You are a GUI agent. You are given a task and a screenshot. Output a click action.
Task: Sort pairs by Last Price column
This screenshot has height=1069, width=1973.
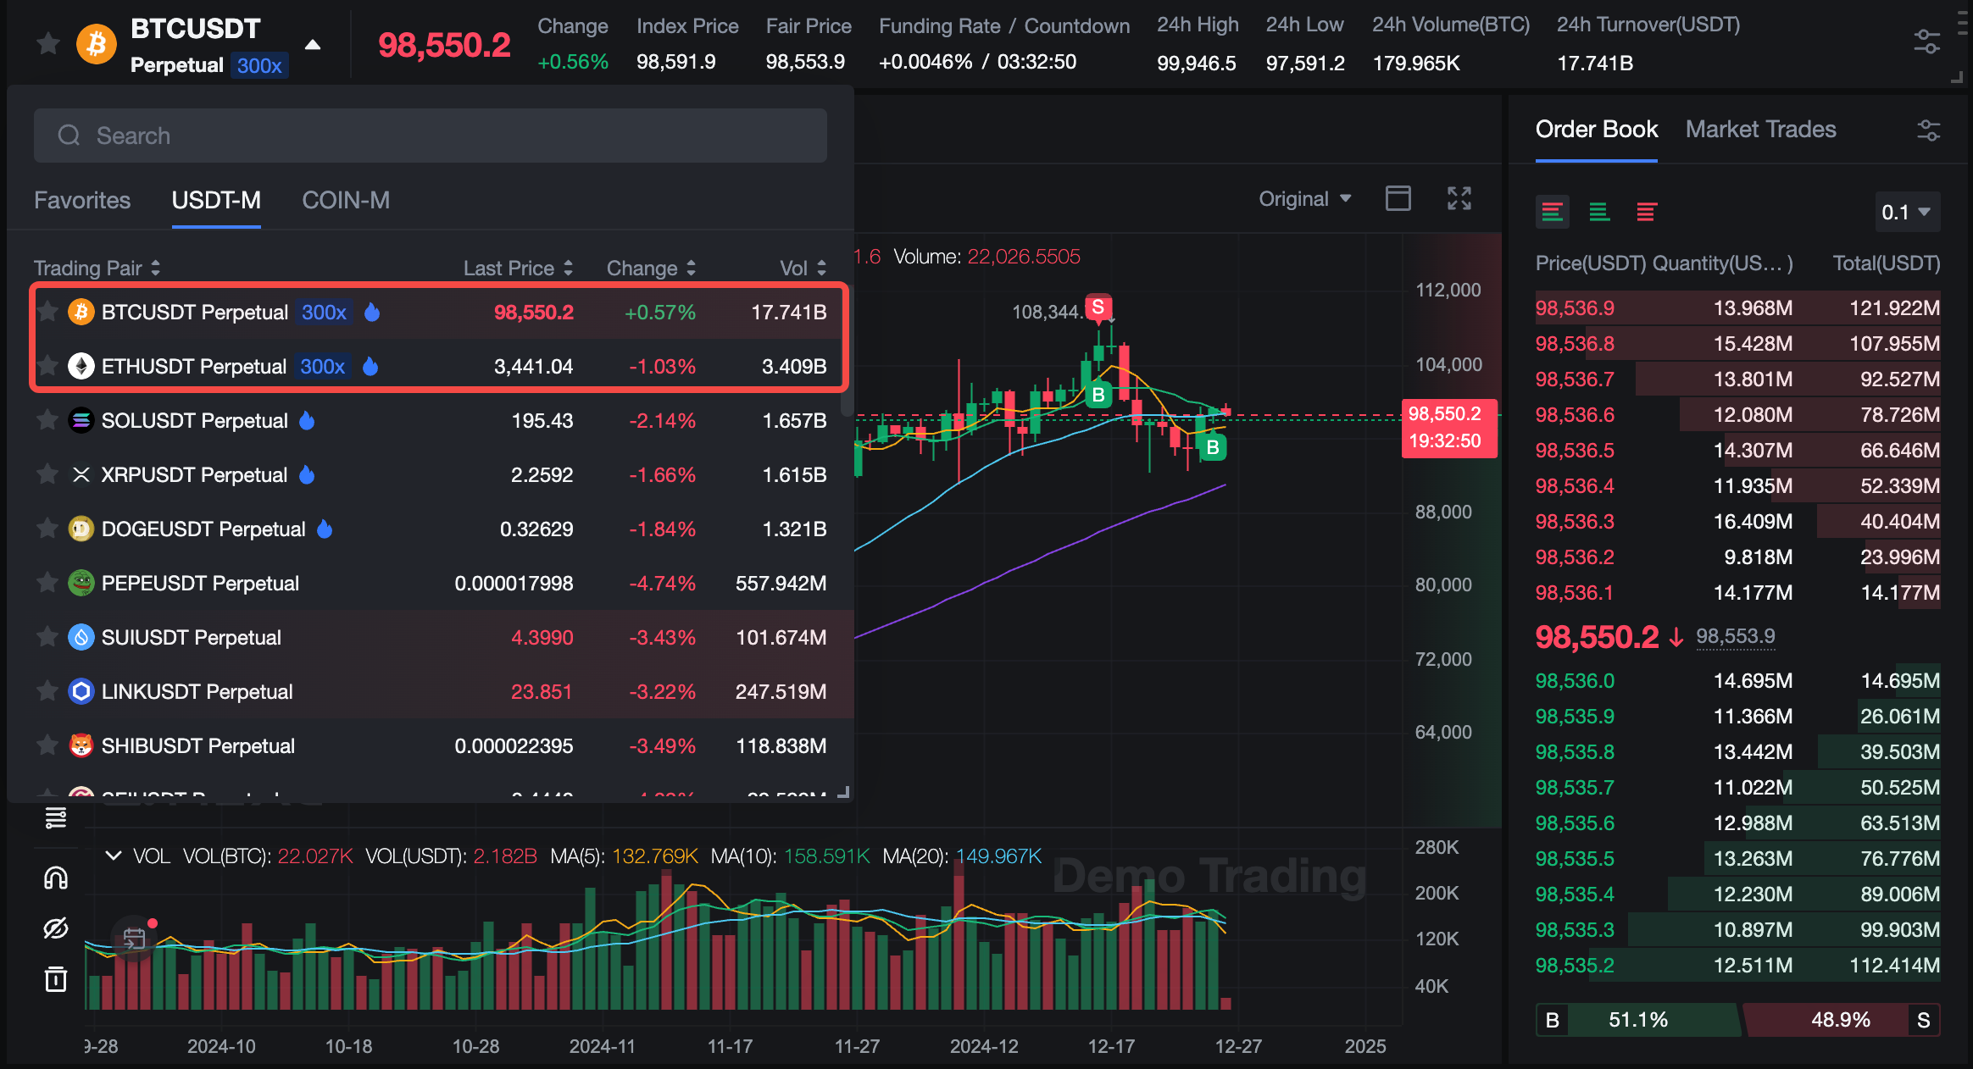tap(518, 269)
